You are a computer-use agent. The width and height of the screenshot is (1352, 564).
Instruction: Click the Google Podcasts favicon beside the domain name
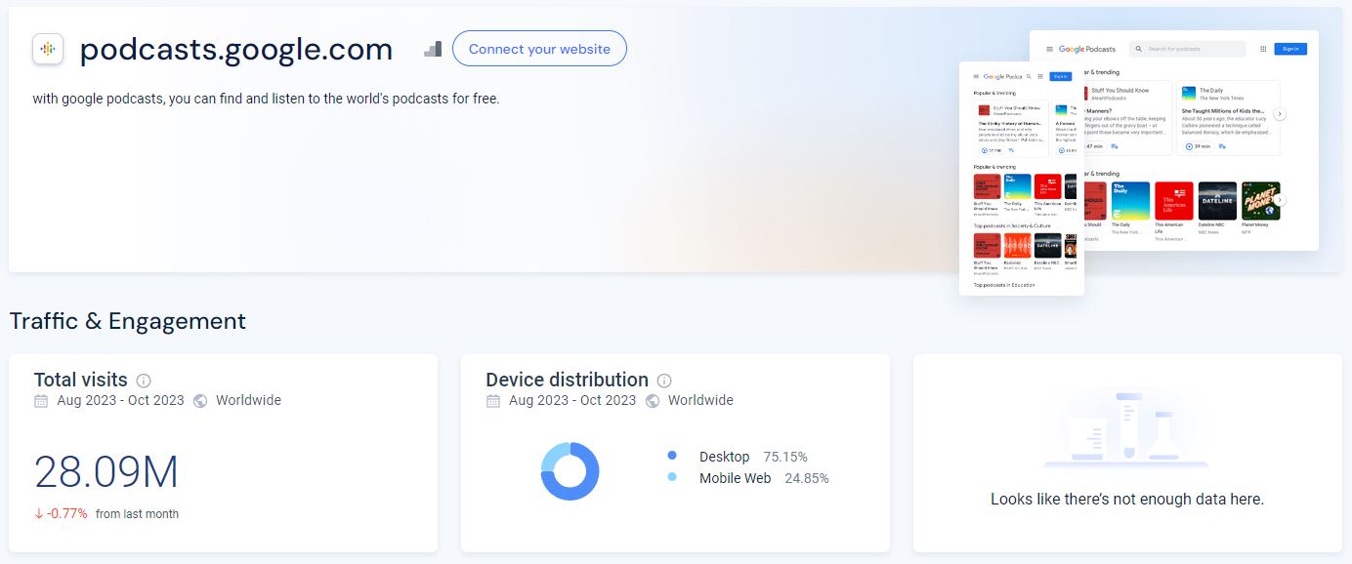coord(46,48)
